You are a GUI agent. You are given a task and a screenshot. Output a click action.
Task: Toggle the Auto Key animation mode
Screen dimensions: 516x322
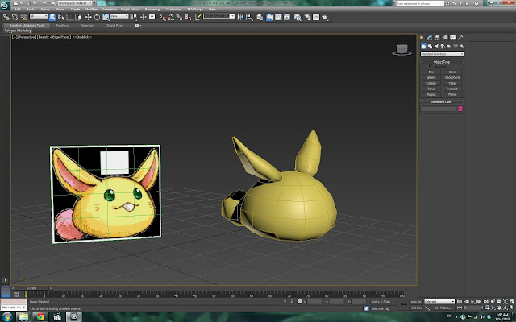[418, 302]
